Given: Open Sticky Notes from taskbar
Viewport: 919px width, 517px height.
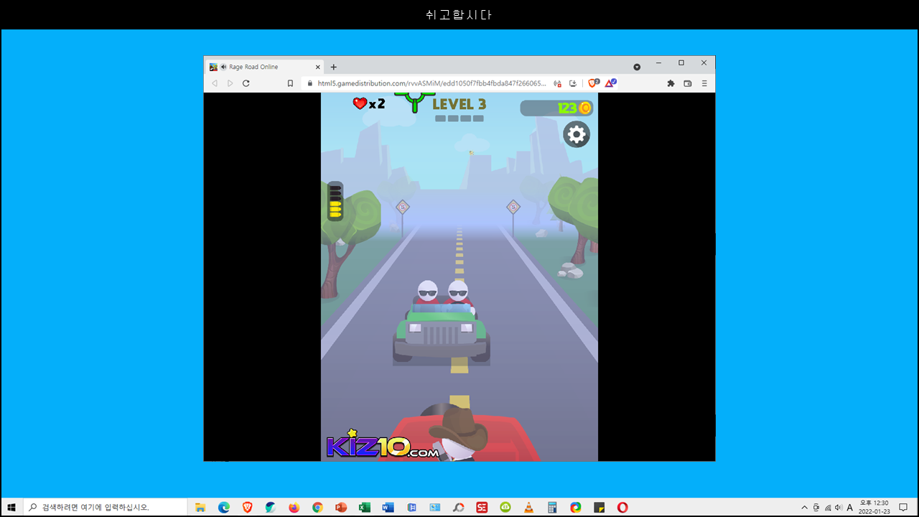Looking at the screenshot, I should [x=599, y=507].
